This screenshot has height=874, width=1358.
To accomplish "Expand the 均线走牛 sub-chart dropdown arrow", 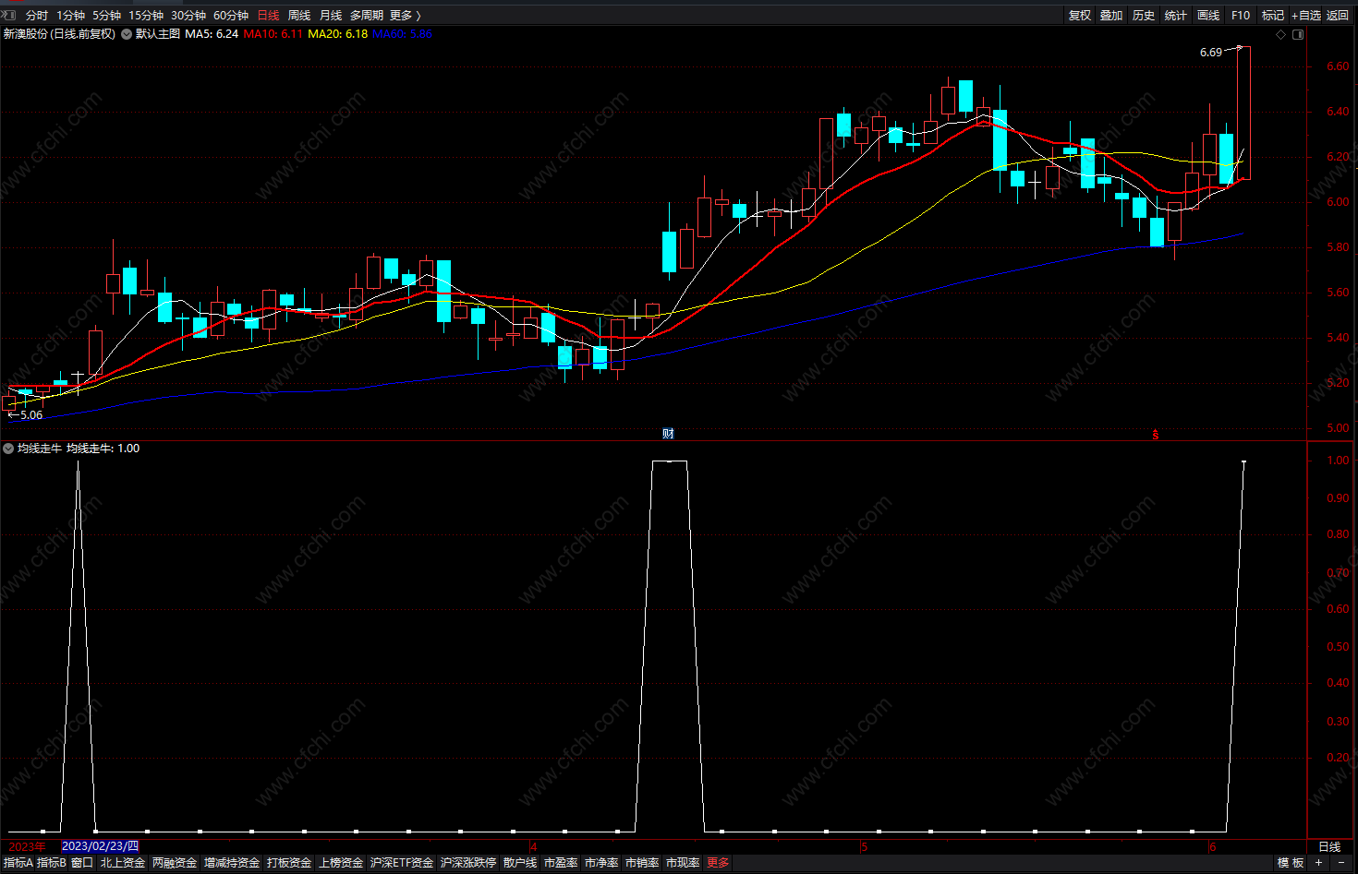I will (8, 449).
